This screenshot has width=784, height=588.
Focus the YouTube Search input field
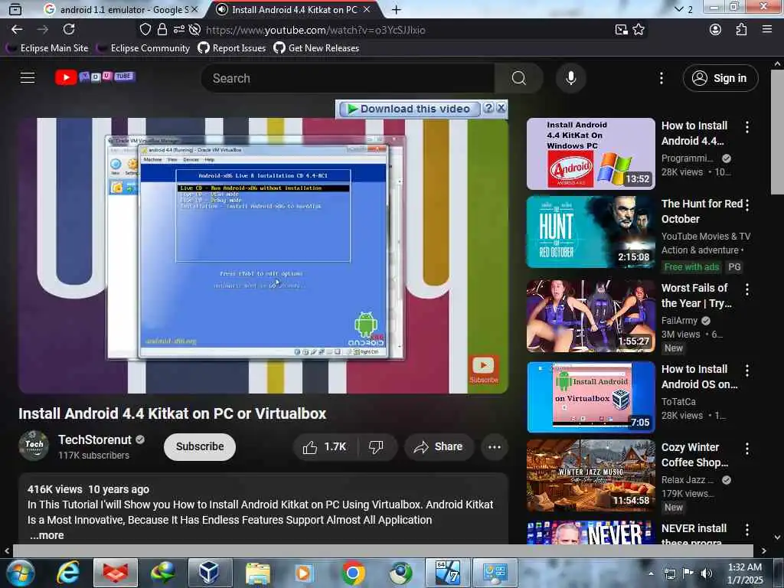348,78
